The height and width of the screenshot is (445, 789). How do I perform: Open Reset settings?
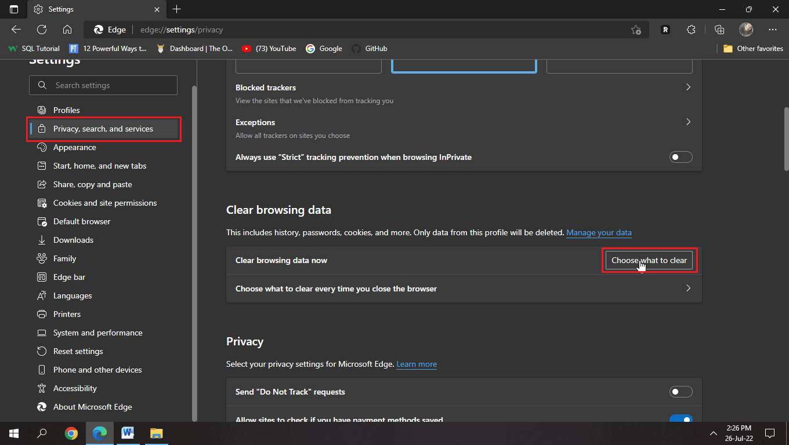[103, 351]
